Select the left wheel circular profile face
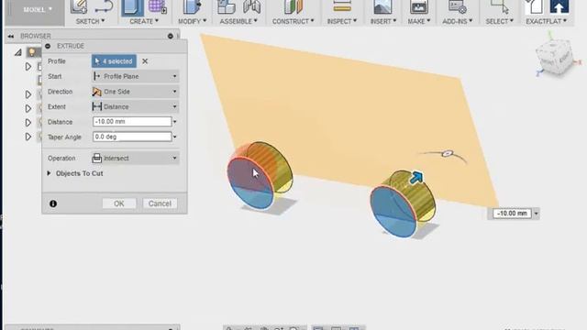Screen dimensions: 587x330 coord(250,183)
